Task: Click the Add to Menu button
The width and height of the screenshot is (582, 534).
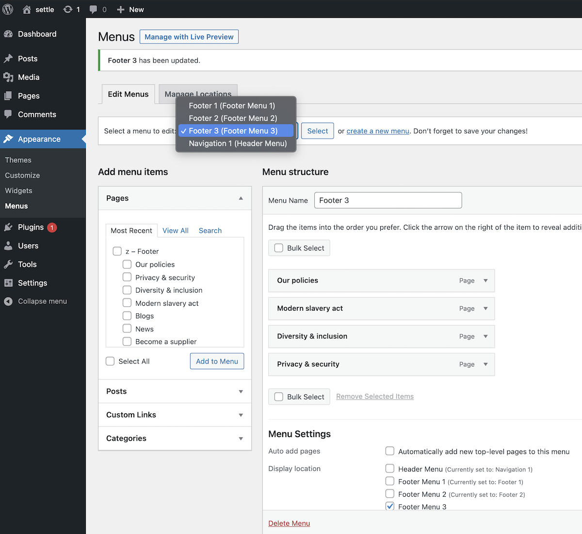Action: point(217,361)
